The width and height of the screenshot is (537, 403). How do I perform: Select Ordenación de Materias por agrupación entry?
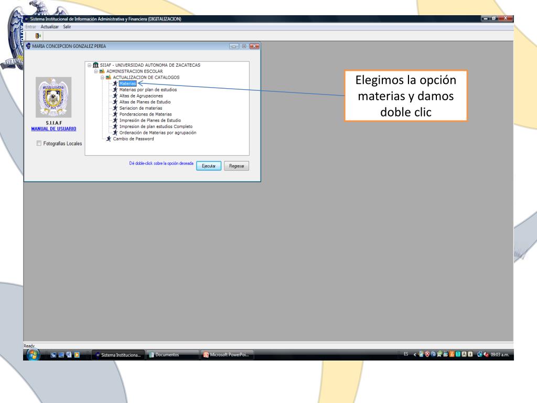coord(158,133)
